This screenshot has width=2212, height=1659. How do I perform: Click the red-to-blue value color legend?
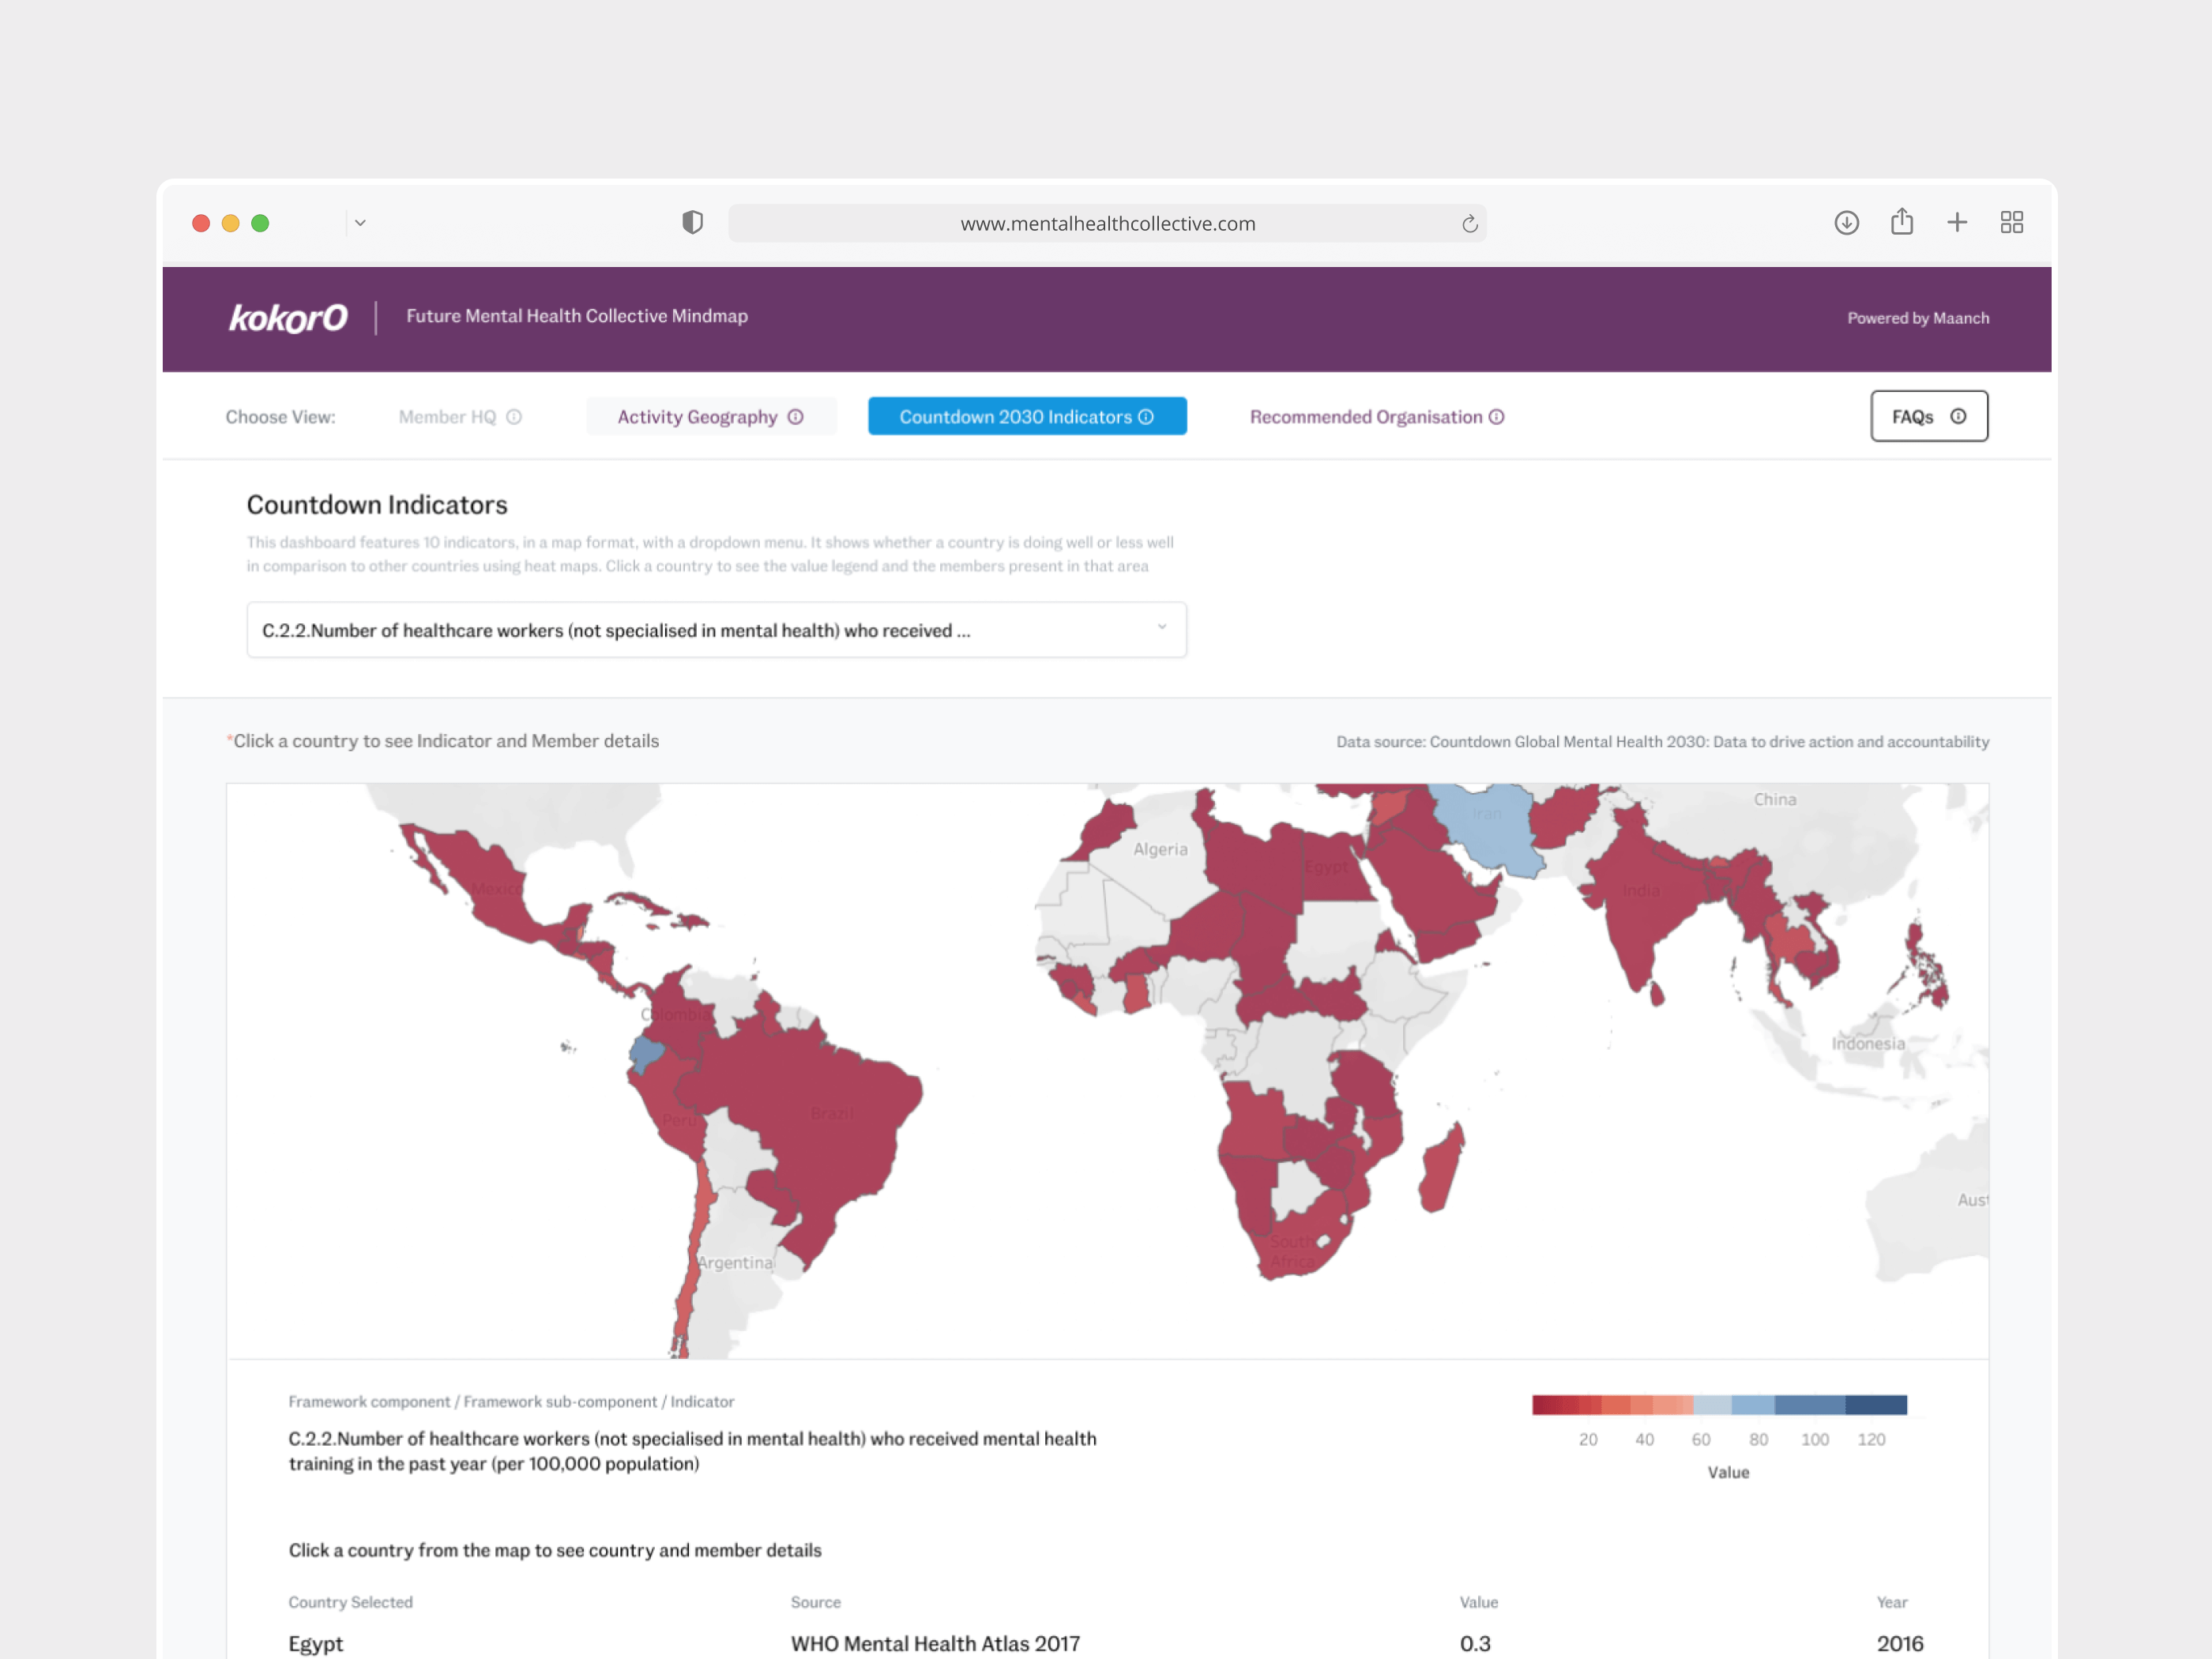[x=1718, y=1404]
